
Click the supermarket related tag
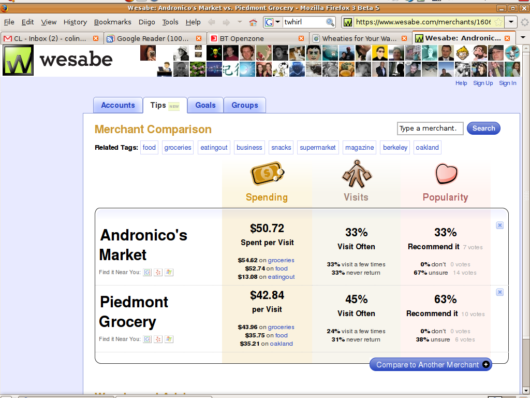click(x=318, y=148)
